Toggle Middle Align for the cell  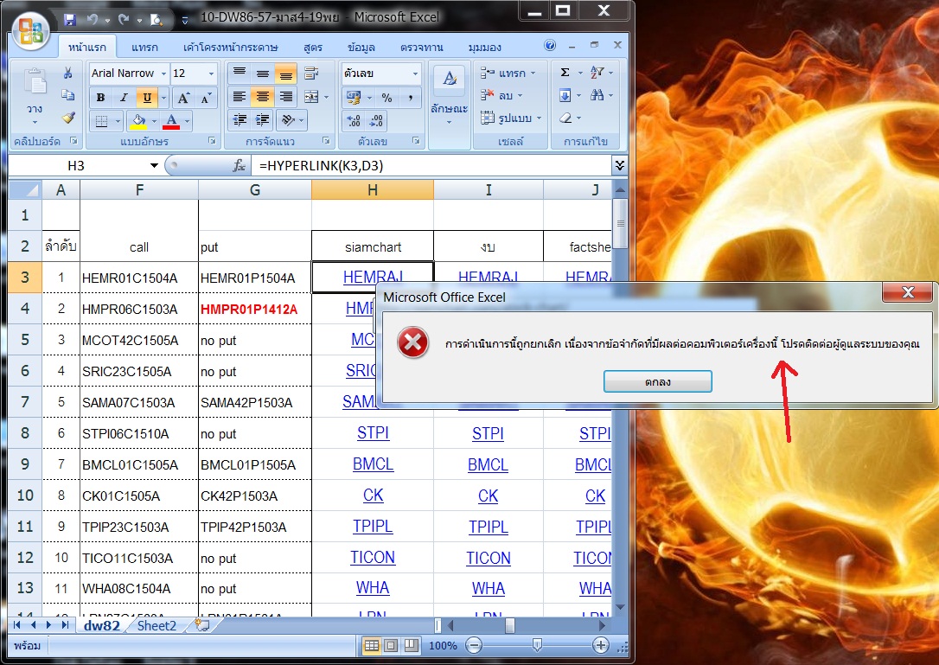[262, 74]
